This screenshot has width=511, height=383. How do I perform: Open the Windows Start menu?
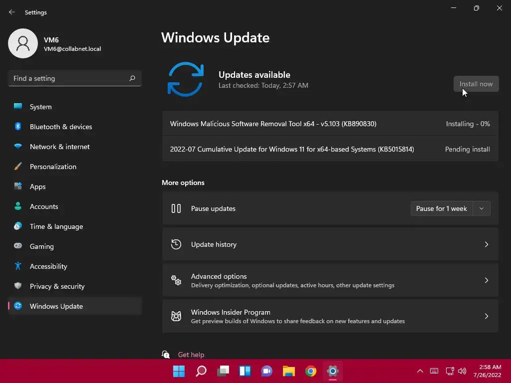179,371
